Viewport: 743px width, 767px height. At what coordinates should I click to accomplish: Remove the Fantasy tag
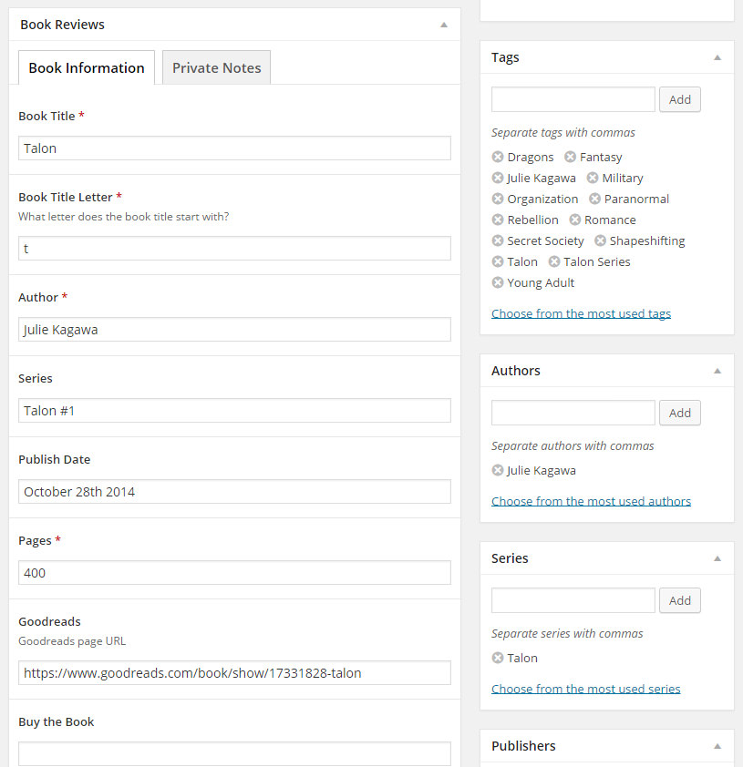(570, 157)
